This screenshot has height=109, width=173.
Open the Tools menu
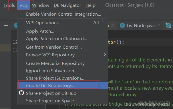tap(9, 5)
